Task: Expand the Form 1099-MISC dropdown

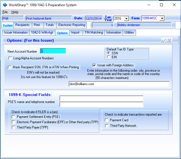Action: tap(162, 18)
